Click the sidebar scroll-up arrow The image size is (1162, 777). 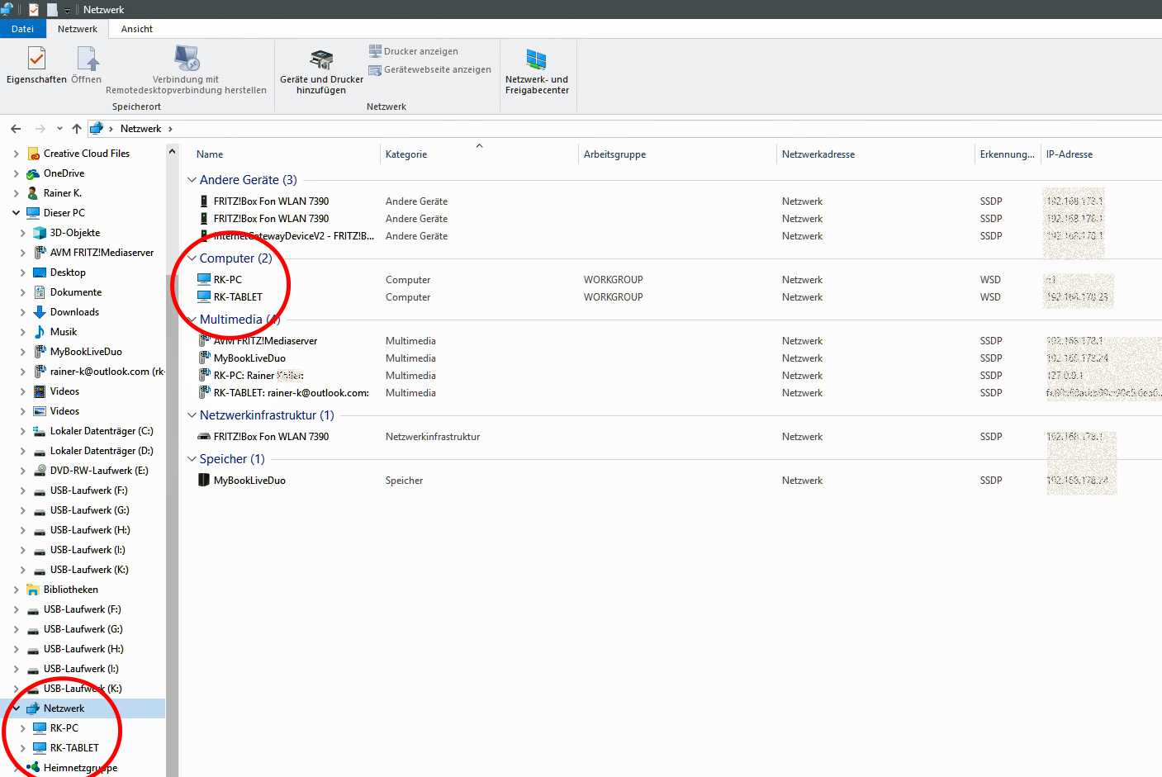tap(172, 151)
